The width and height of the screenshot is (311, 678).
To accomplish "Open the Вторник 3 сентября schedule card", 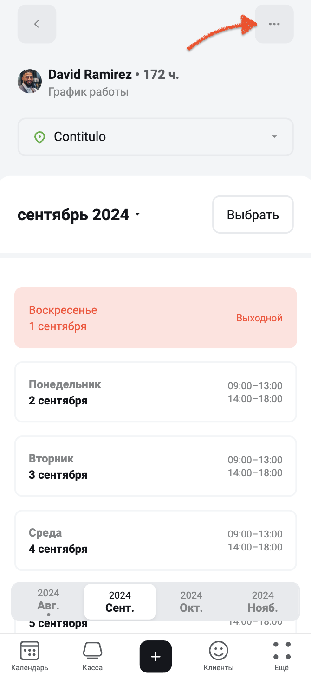I will [155, 466].
